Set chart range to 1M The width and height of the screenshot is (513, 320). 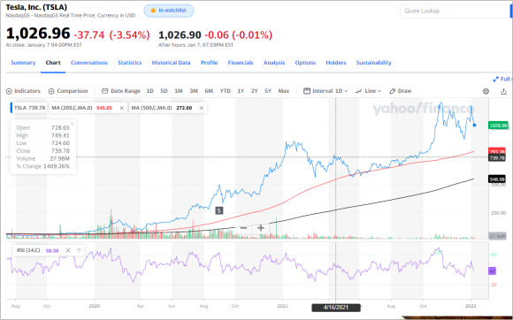pos(179,91)
